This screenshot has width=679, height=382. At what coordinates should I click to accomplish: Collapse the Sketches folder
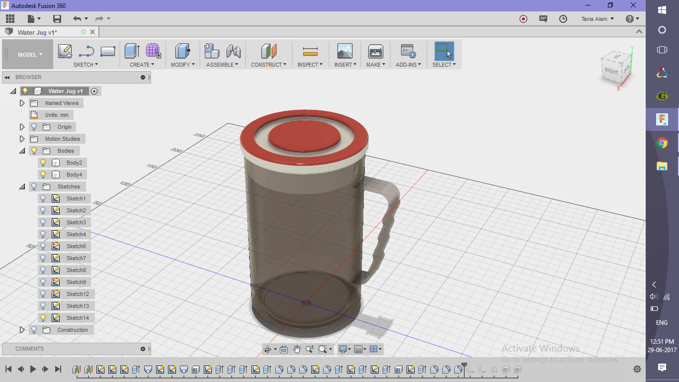point(22,187)
